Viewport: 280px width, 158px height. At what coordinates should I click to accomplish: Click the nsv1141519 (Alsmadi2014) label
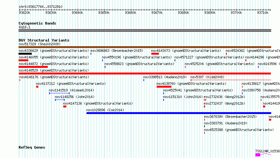[x=71, y=90]
